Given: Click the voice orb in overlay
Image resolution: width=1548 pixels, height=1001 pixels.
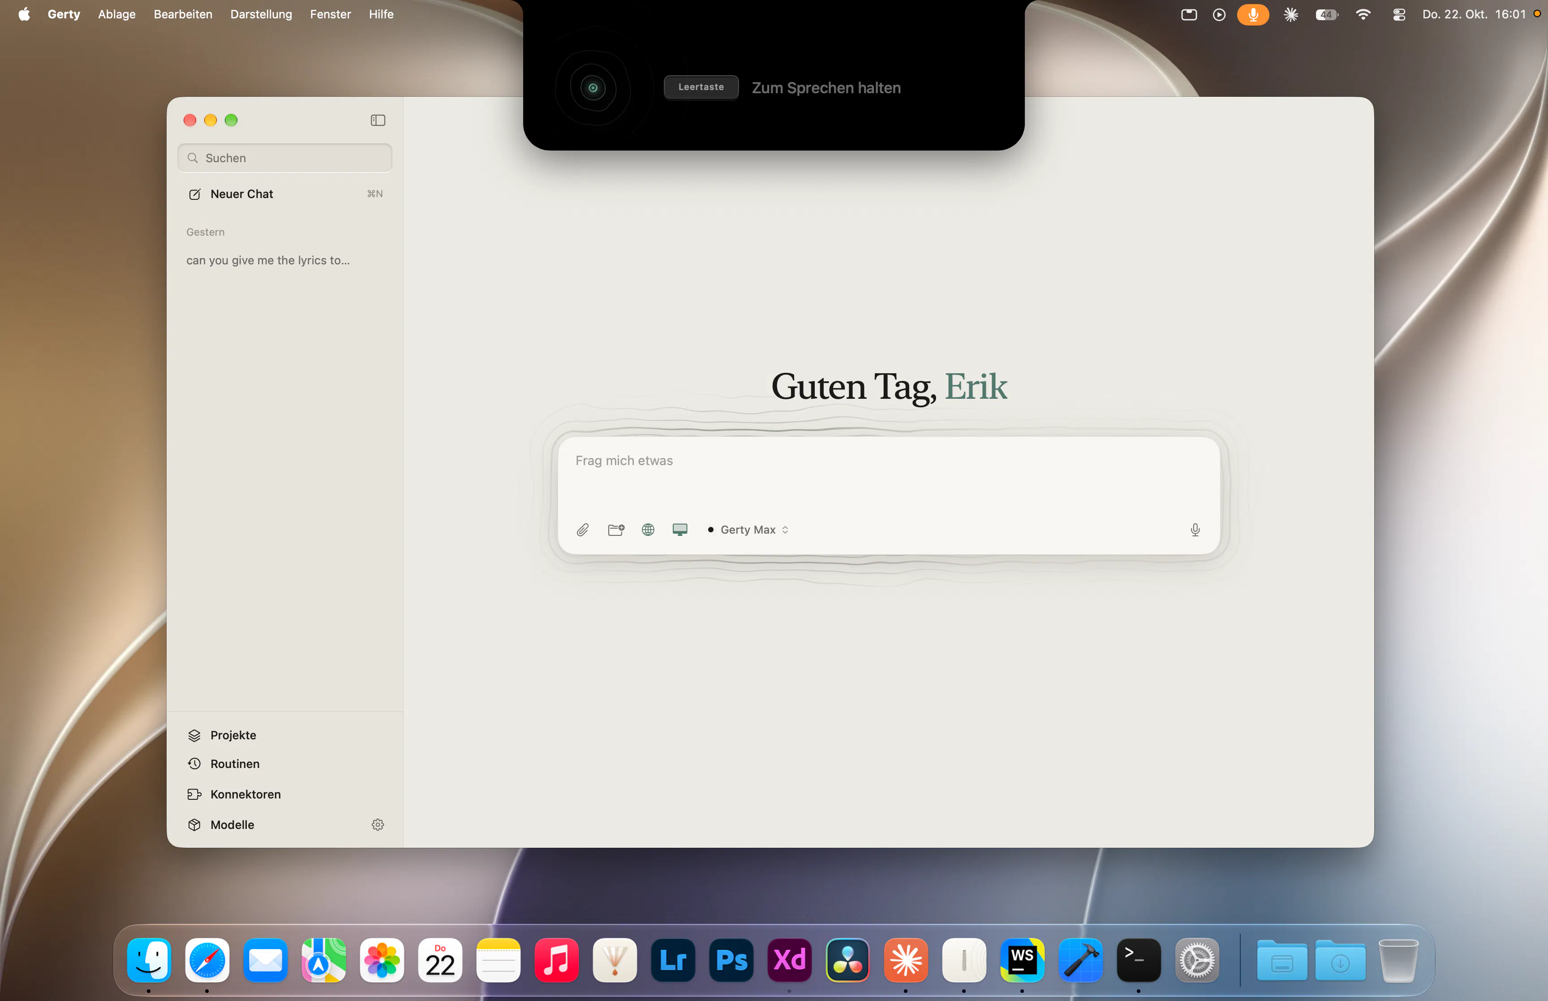Looking at the screenshot, I should (593, 88).
